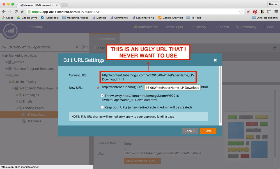Viewport: 280px width, 169px height.
Task: Click the SAVE button
Action: click(208, 131)
